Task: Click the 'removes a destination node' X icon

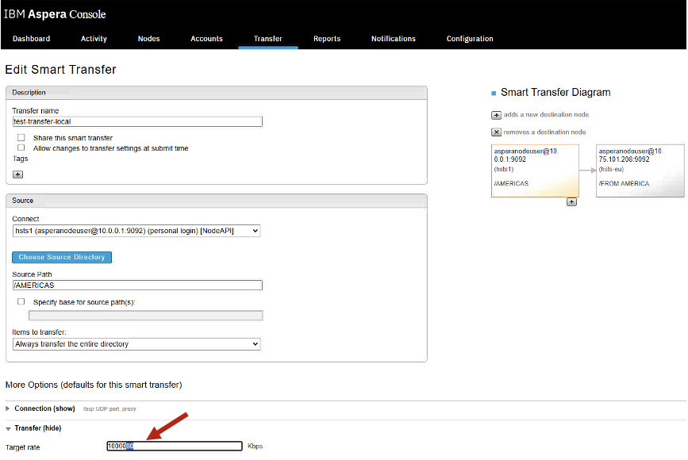Action: pyautogui.click(x=496, y=132)
